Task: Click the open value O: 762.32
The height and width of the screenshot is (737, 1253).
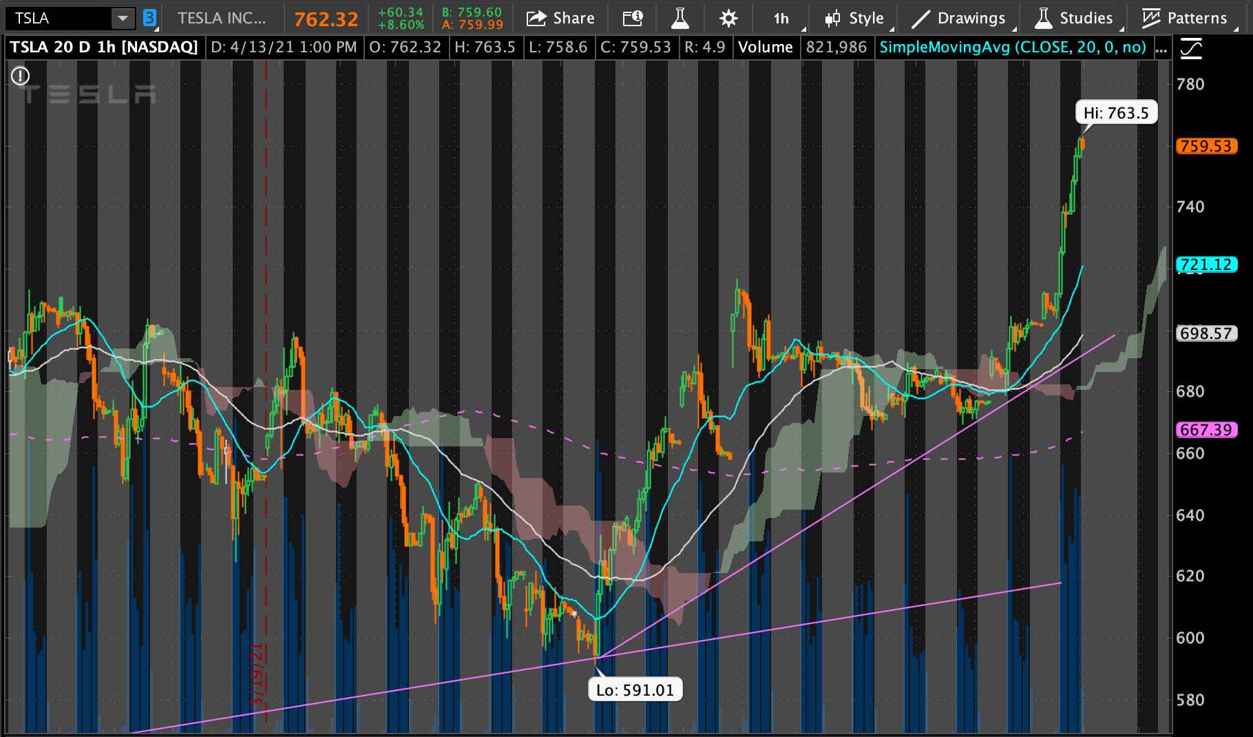Action: (x=406, y=48)
